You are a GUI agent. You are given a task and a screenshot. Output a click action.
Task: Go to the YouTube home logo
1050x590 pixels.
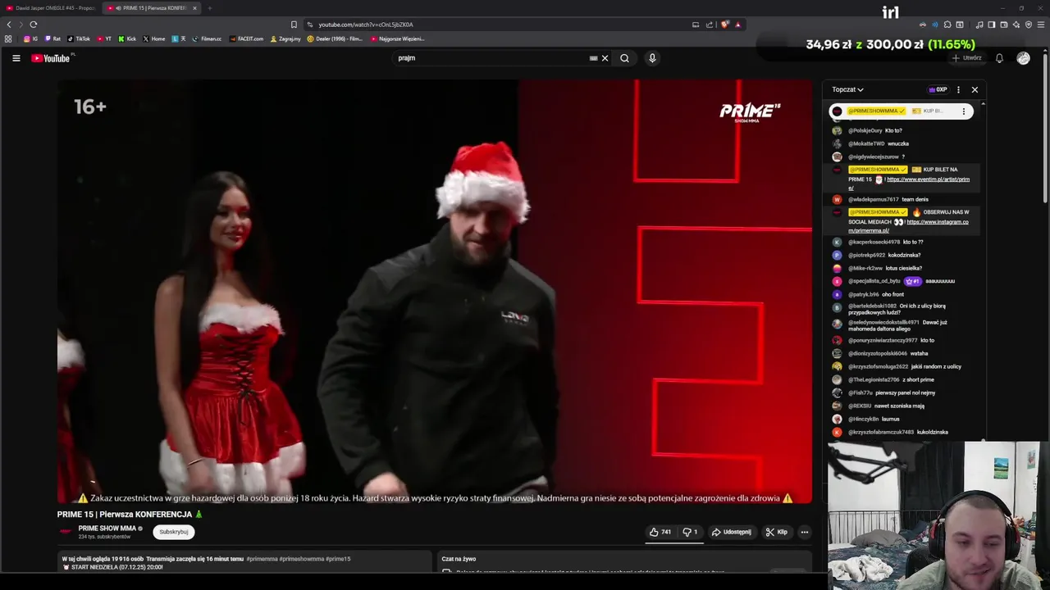click(52, 58)
